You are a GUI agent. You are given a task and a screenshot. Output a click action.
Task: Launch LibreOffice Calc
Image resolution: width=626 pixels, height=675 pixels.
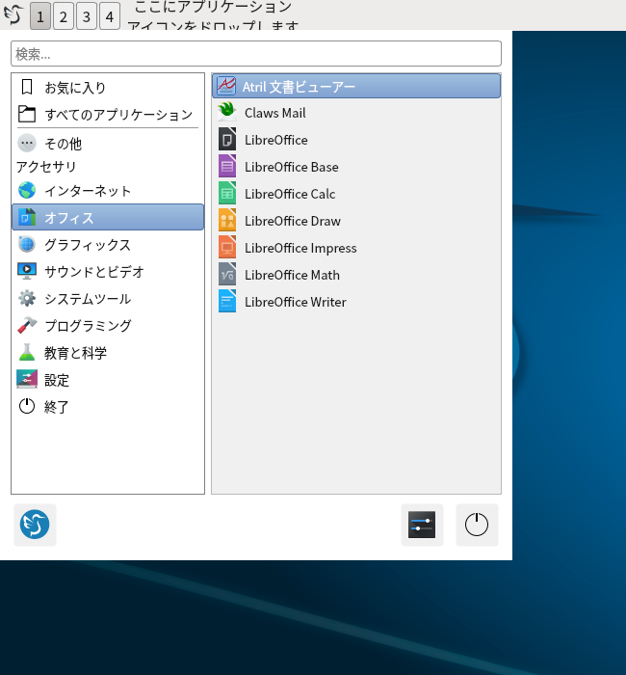point(356,194)
